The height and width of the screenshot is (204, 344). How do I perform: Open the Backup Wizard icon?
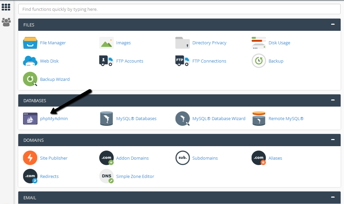click(30, 80)
